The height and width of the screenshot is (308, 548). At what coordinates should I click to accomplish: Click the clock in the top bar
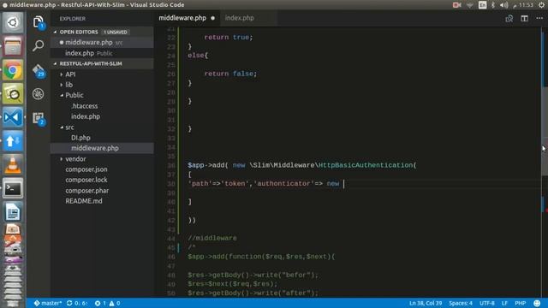click(526, 5)
